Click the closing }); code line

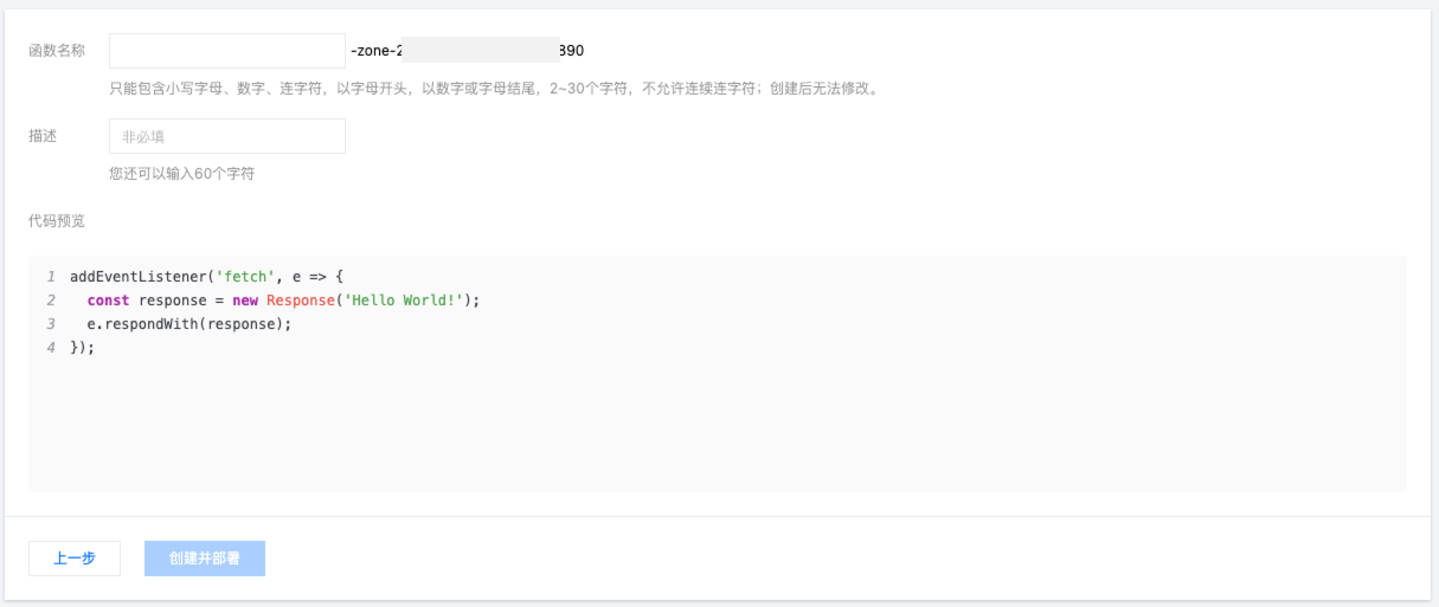(82, 347)
